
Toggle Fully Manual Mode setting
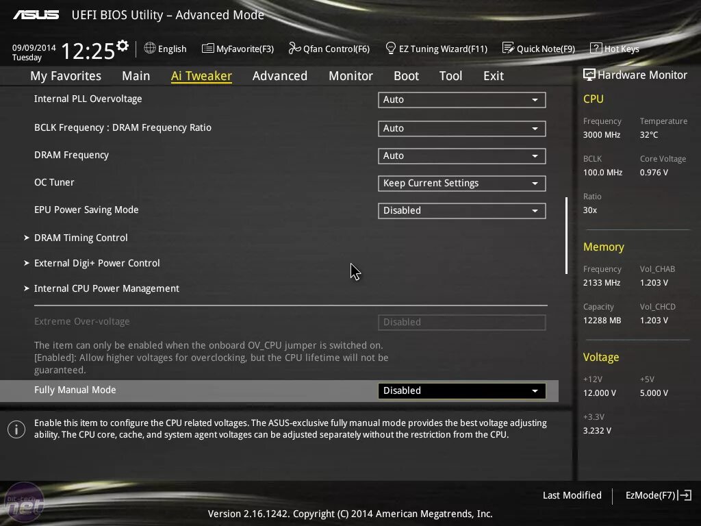pyautogui.click(x=461, y=390)
